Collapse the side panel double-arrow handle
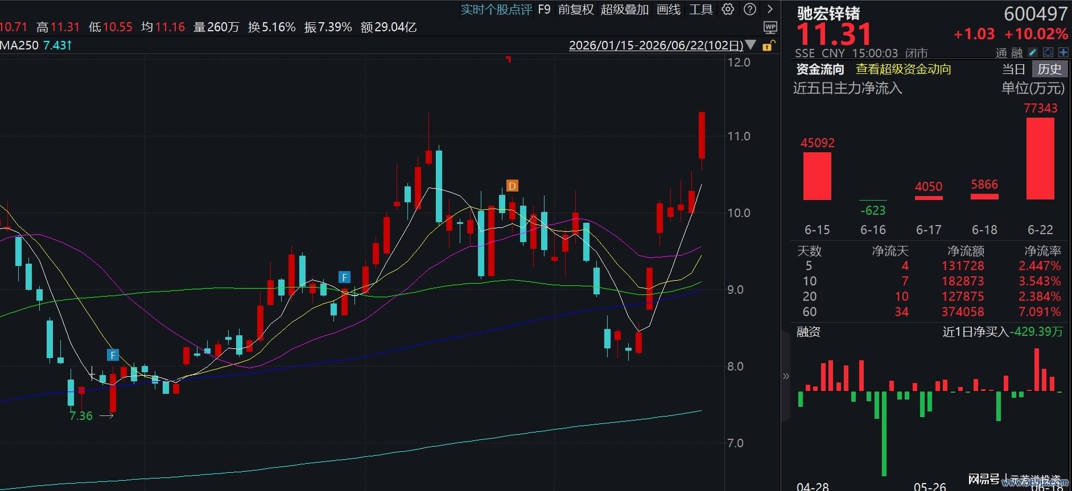1072x491 pixels. [x=786, y=376]
